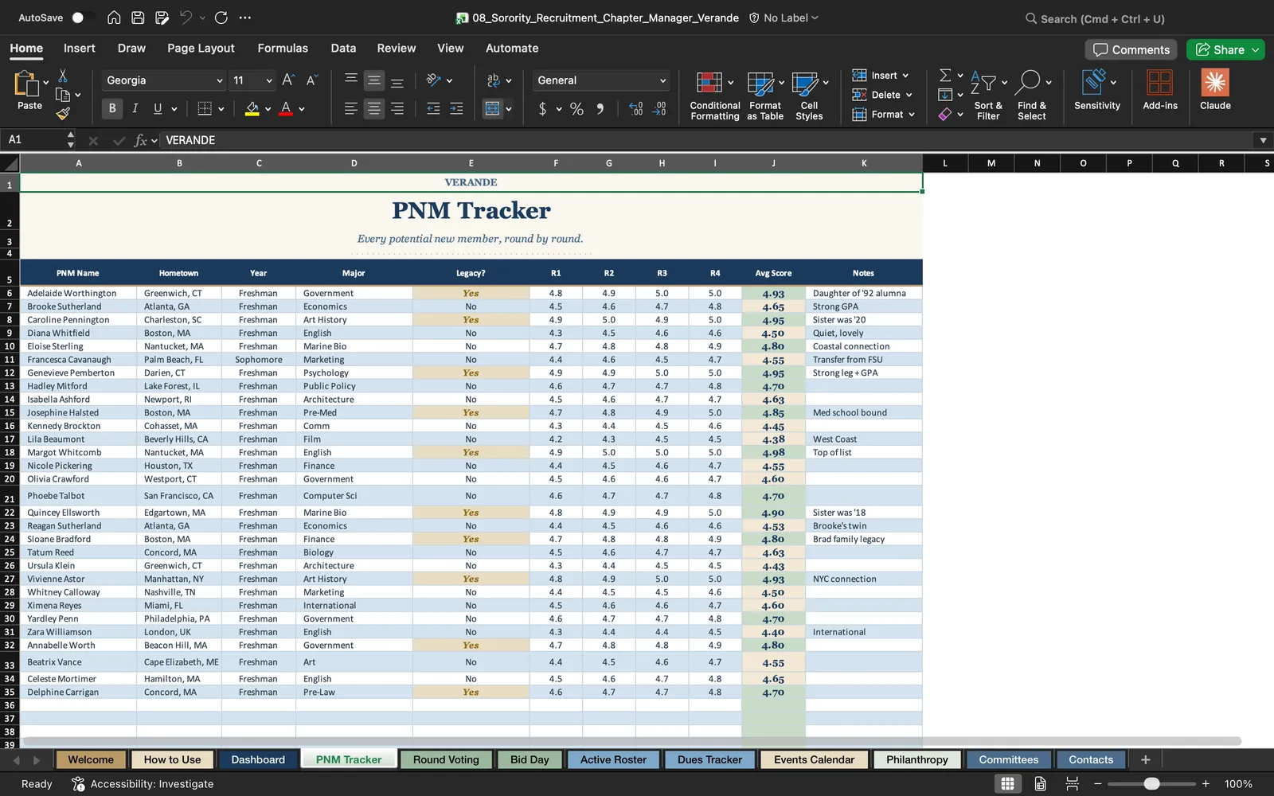Open Find & Select magnifier
Image resolution: width=1274 pixels, height=796 pixels.
1032,95
